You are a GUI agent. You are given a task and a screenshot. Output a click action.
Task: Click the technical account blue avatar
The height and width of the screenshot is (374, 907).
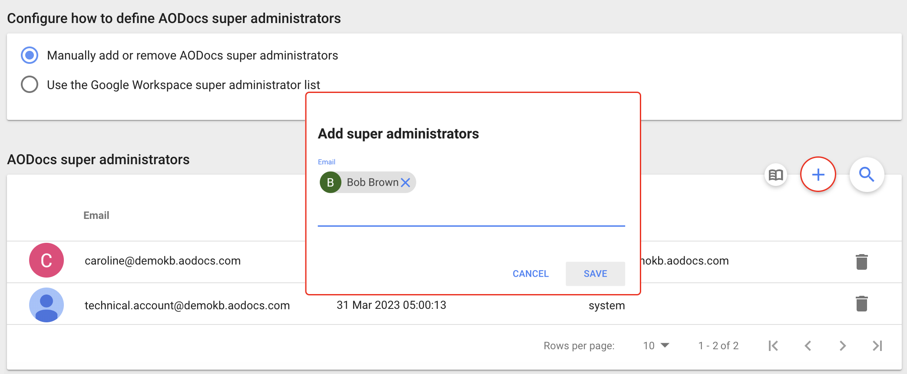[x=46, y=304]
